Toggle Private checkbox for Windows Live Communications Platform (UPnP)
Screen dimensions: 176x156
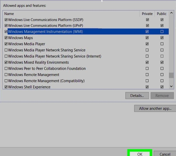(147, 26)
